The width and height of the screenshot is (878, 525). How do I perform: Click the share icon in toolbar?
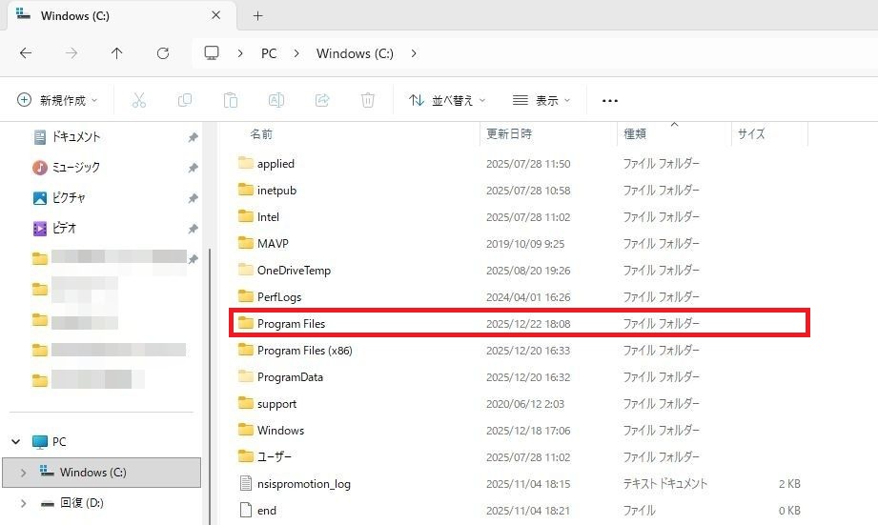click(322, 100)
